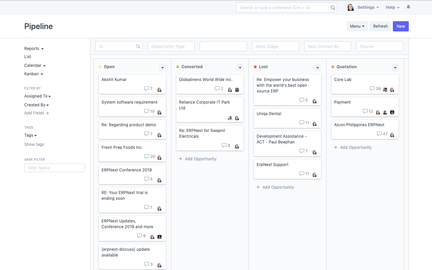This screenshot has width=432, height=270.
Task: Open the Converted column dropdown arrow
Action: (240, 68)
